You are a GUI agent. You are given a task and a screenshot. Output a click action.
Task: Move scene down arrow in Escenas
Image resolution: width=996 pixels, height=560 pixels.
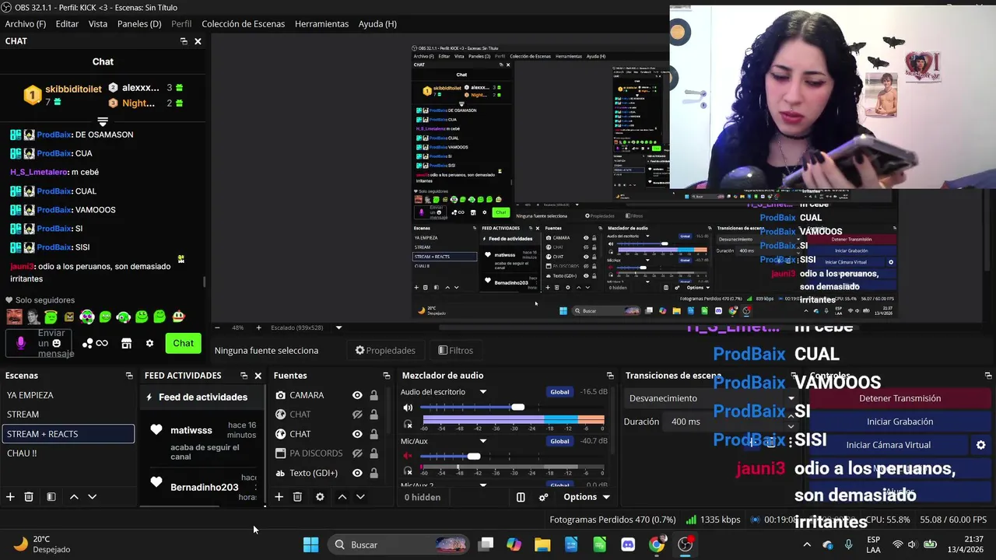pos(92,497)
